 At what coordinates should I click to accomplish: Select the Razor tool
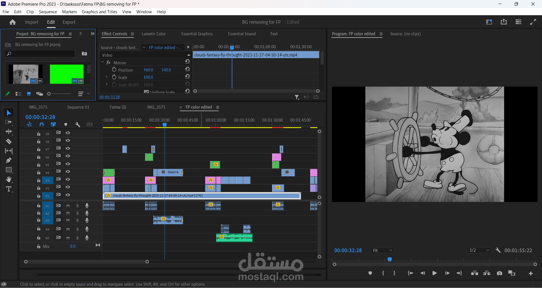click(x=9, y=141)
